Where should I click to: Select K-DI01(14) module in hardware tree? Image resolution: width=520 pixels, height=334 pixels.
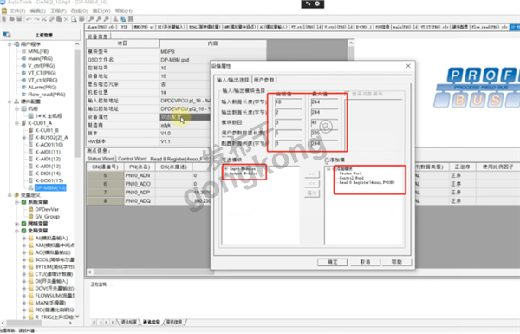pos(49,174)
